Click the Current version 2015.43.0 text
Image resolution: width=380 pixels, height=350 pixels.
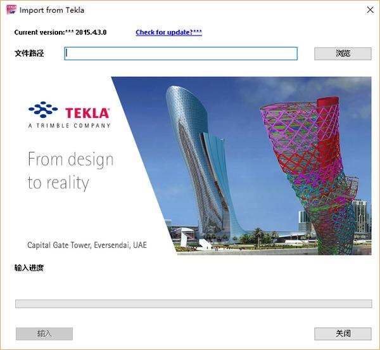[60, 32]
